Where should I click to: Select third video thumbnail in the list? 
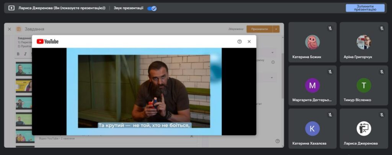[24, 103]
